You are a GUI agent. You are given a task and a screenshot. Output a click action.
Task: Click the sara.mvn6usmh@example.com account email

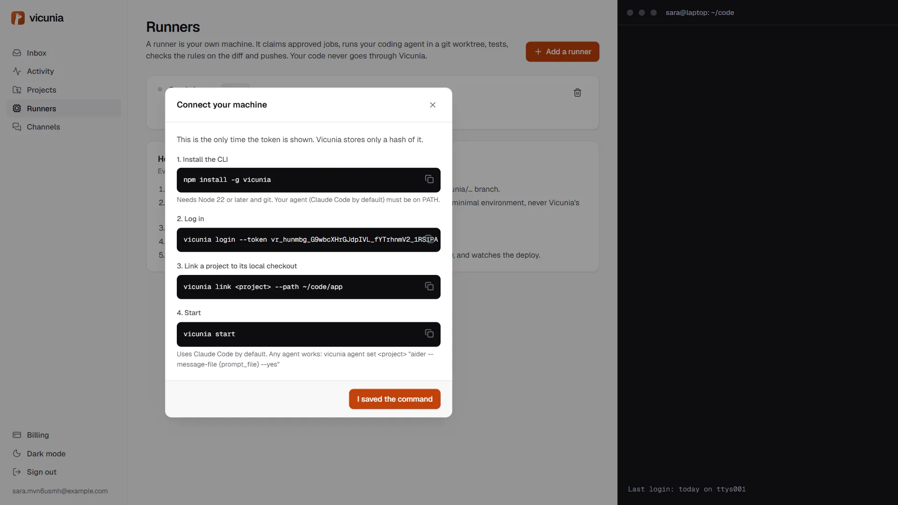(60, 491)
